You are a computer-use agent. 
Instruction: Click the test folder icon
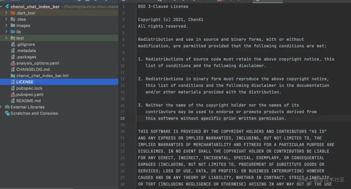[x=13, y=38]
